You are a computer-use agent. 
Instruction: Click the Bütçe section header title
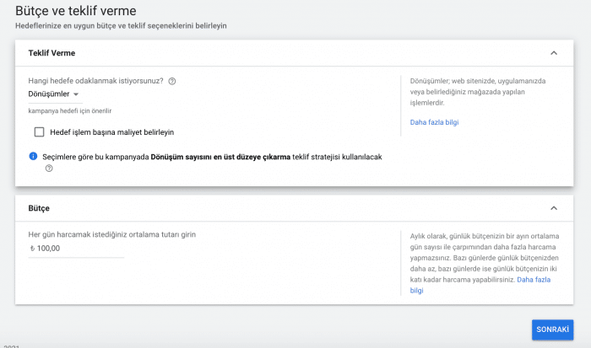41,207
